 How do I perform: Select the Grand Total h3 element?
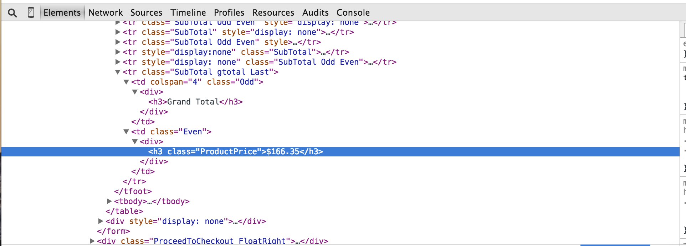click(x=195, y=102)
